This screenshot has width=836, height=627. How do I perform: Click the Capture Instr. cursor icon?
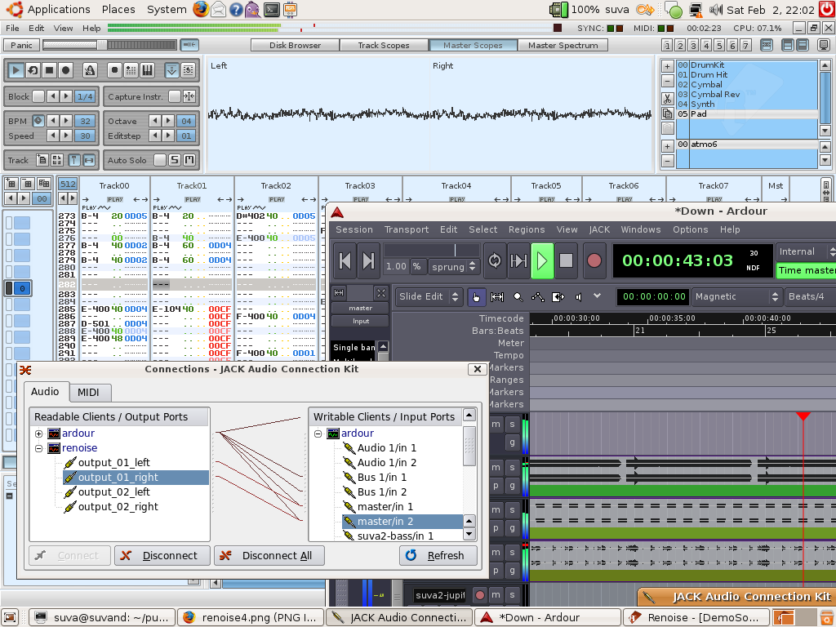(x=189, y=96)
